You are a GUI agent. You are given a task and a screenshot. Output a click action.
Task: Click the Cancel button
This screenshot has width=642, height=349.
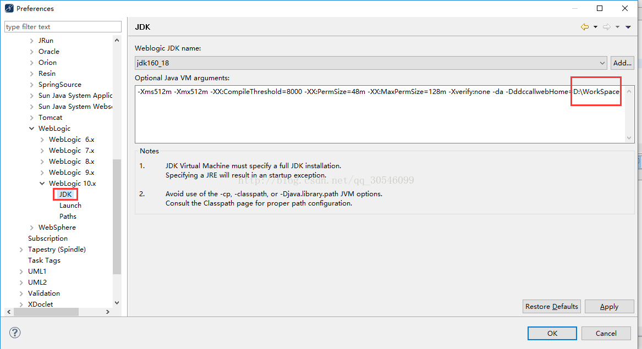[x=606, y=333]
